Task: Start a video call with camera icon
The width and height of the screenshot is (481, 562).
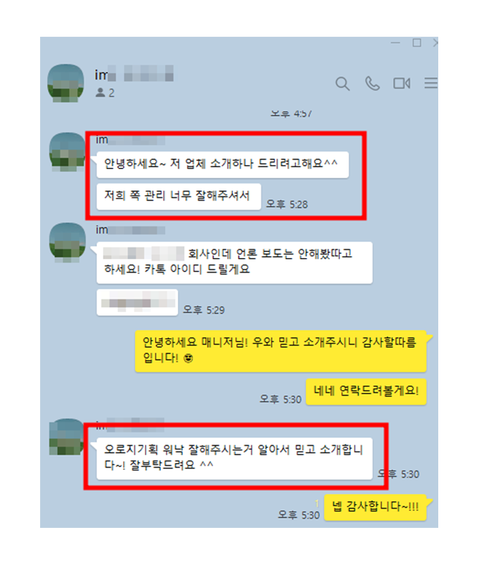Action: pos(402,84)
